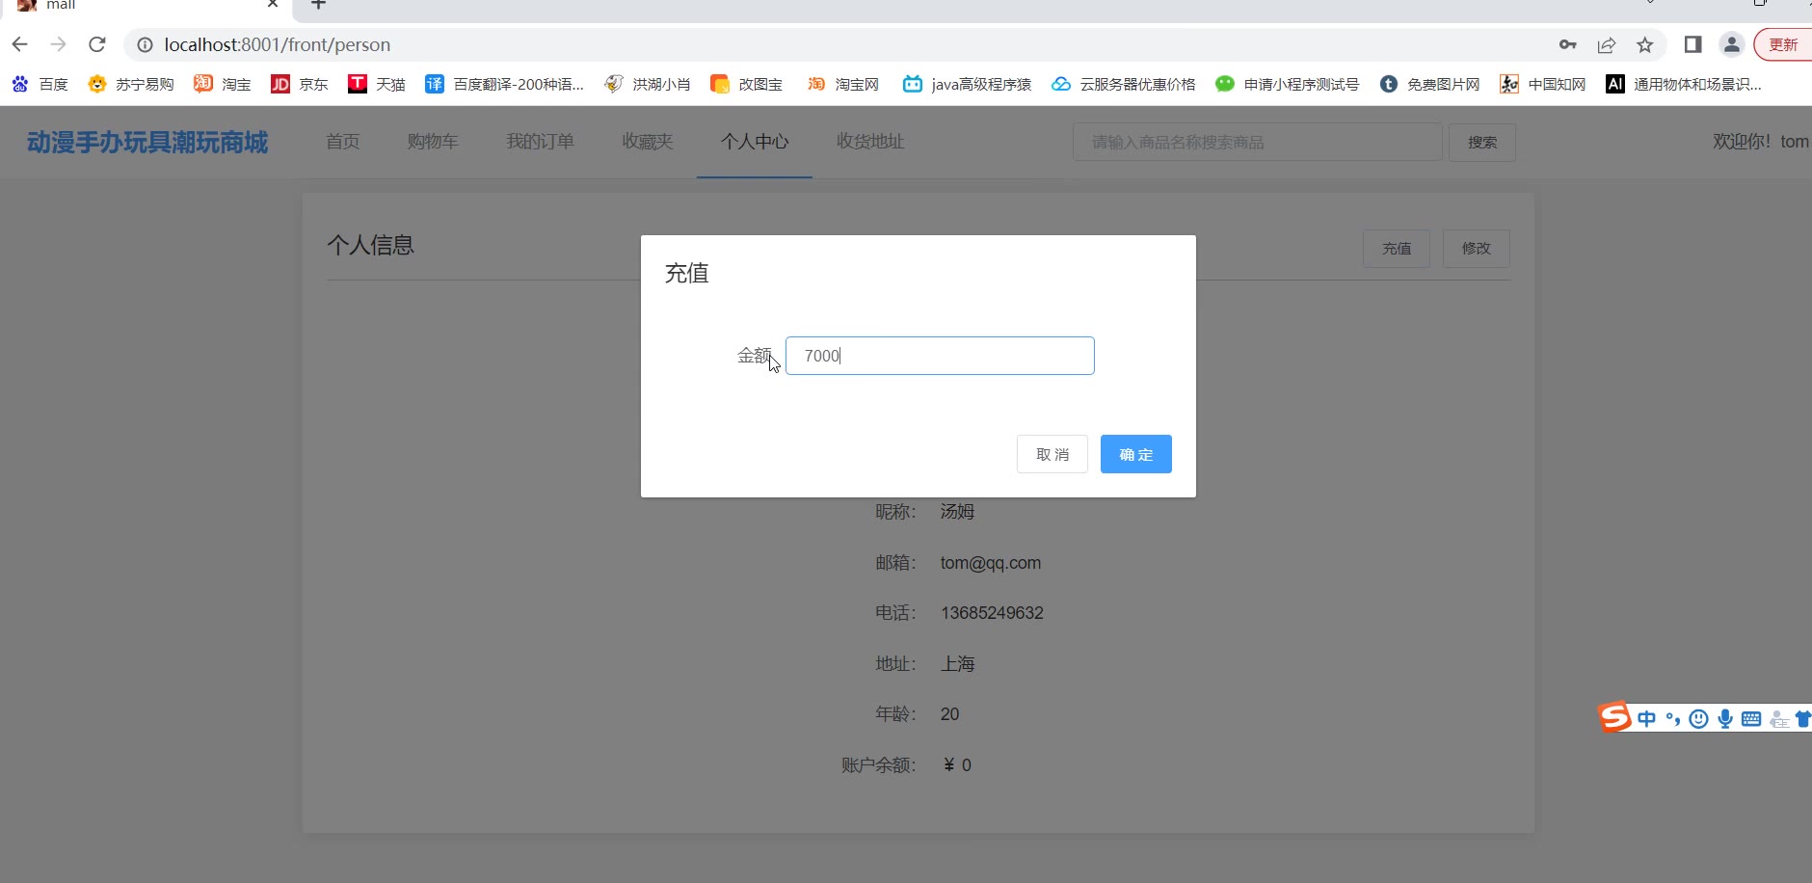
Task: Open the saved passwords key icon
Action: [x=1568, y=44]
